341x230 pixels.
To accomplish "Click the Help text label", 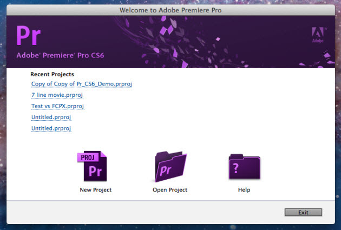I will coord(244,190).
